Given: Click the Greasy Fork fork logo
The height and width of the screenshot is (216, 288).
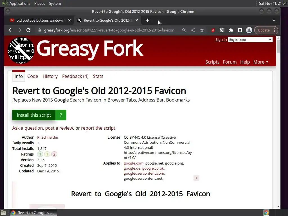Looking at the screenshot, I should [x=21, y=50].
